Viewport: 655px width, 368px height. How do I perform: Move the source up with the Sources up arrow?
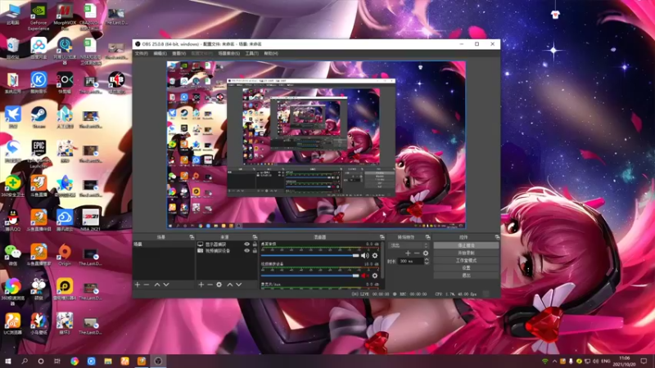point(230,285)
